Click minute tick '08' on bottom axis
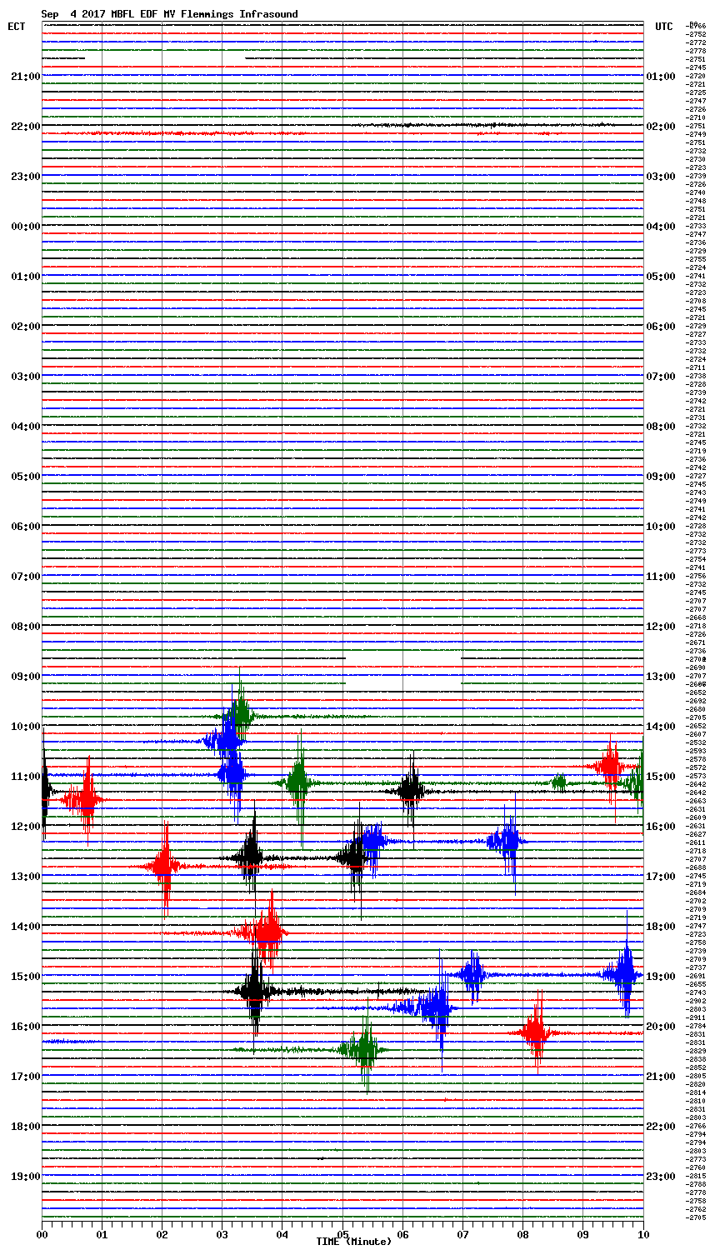710x1250 pixels. (x=522, y=1233)
